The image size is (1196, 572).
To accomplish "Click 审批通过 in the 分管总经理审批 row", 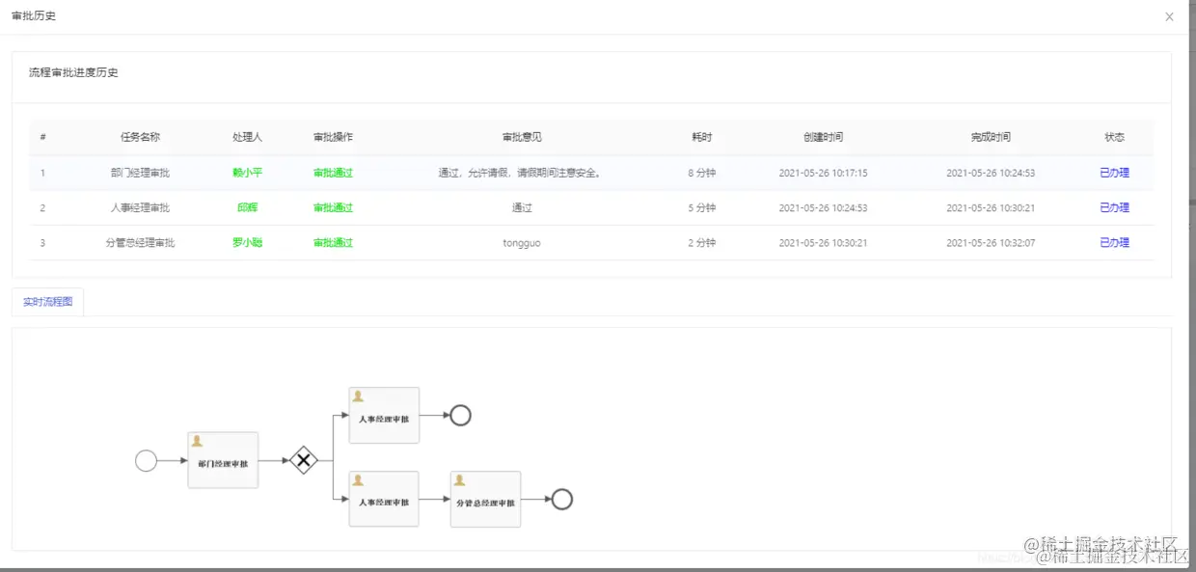I will pyautogui.click(x=333, y=242).
